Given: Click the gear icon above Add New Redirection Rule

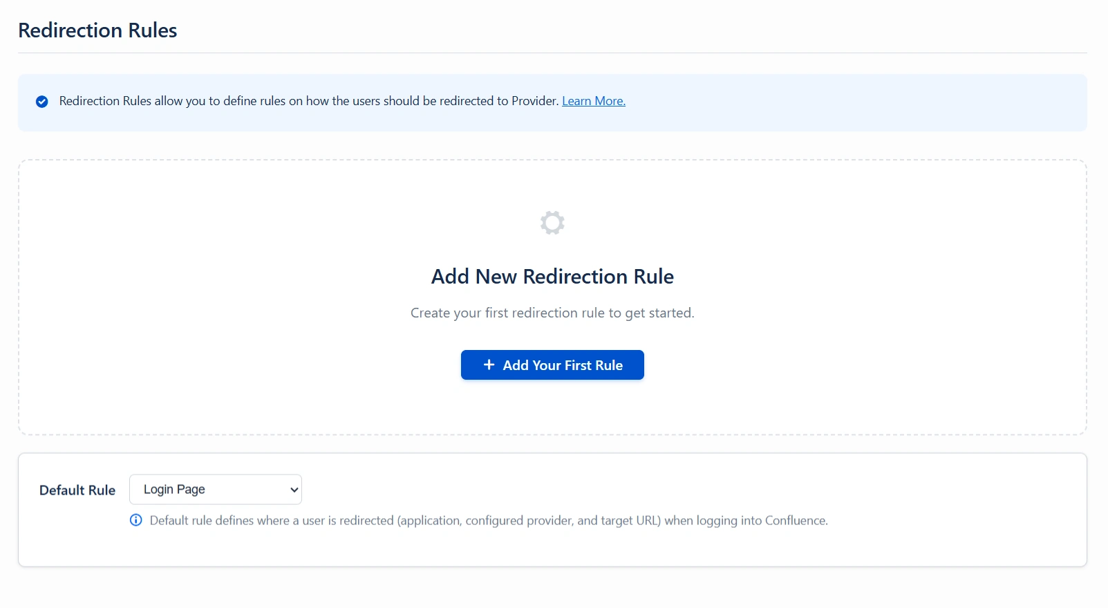Looking at the screenshot, I should tap(552, 223).
